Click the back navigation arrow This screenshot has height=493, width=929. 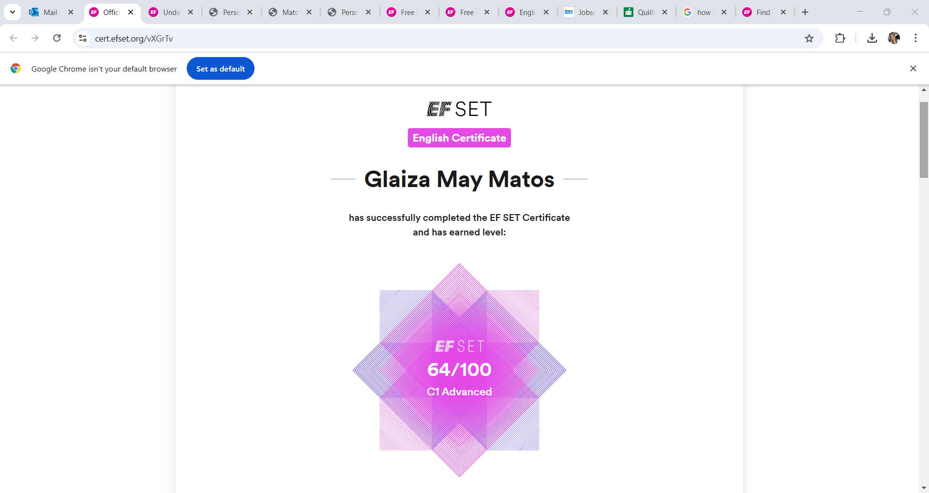[x=13, y=38]
